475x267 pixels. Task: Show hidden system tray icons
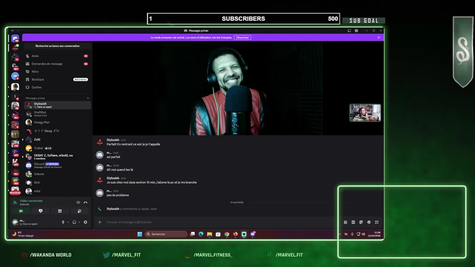coord(340,234)
